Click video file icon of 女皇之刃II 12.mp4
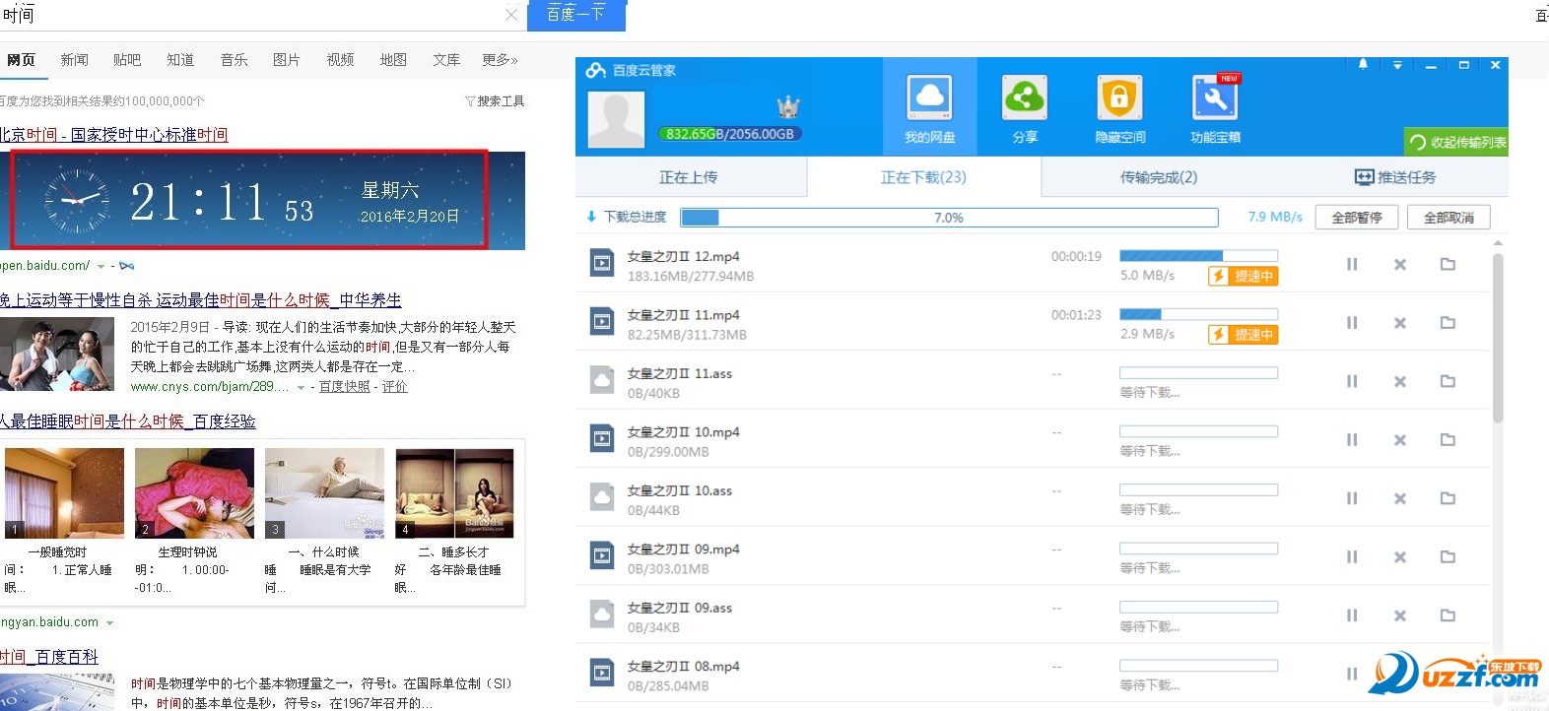Viewport: 1549px width, 711px height. 601,263
